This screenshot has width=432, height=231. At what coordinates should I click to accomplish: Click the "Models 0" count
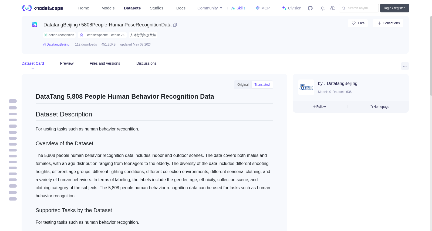[x=325, y=92]
